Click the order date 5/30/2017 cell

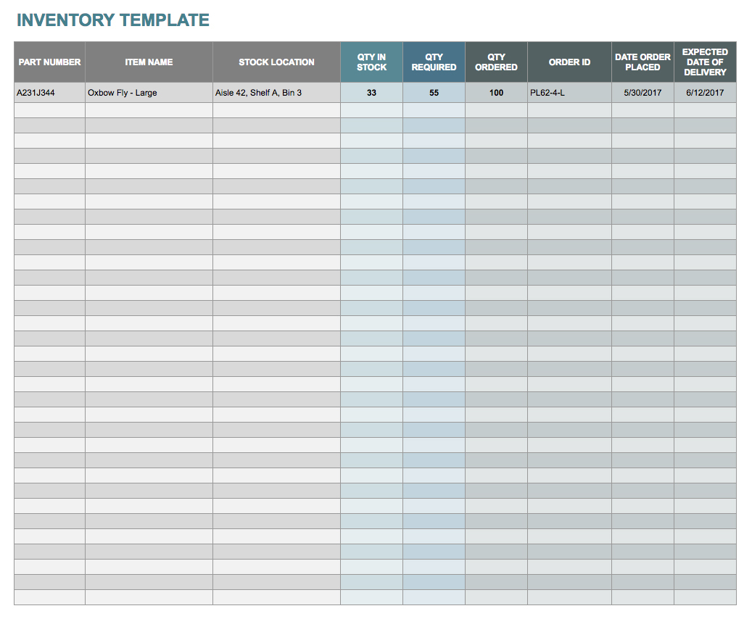click(x=642, y=93)
